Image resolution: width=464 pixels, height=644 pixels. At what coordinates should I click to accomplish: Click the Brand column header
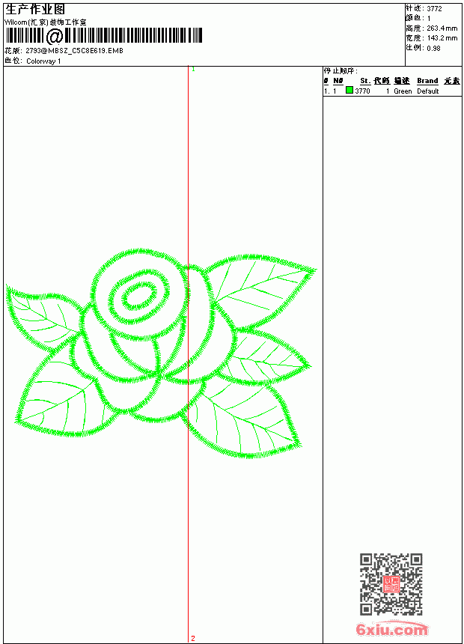click(x=427, y=81)
